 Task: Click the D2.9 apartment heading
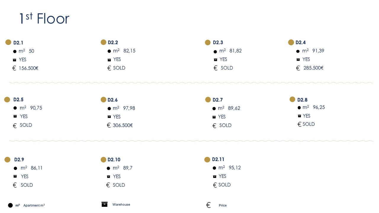[x=19, y=160]
